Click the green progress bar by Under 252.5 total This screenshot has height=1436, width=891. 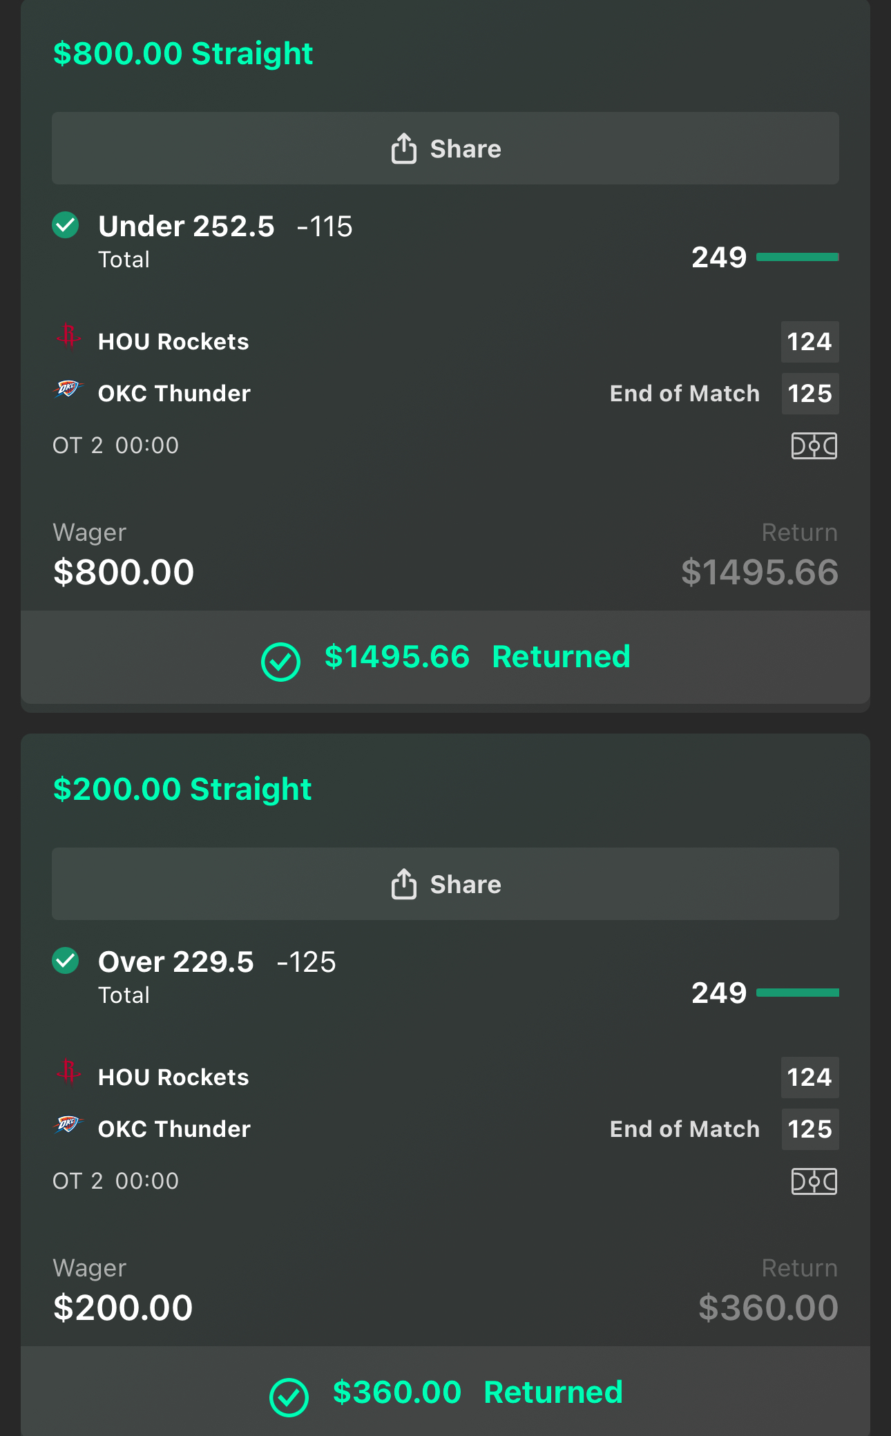(x=797, y=257)
